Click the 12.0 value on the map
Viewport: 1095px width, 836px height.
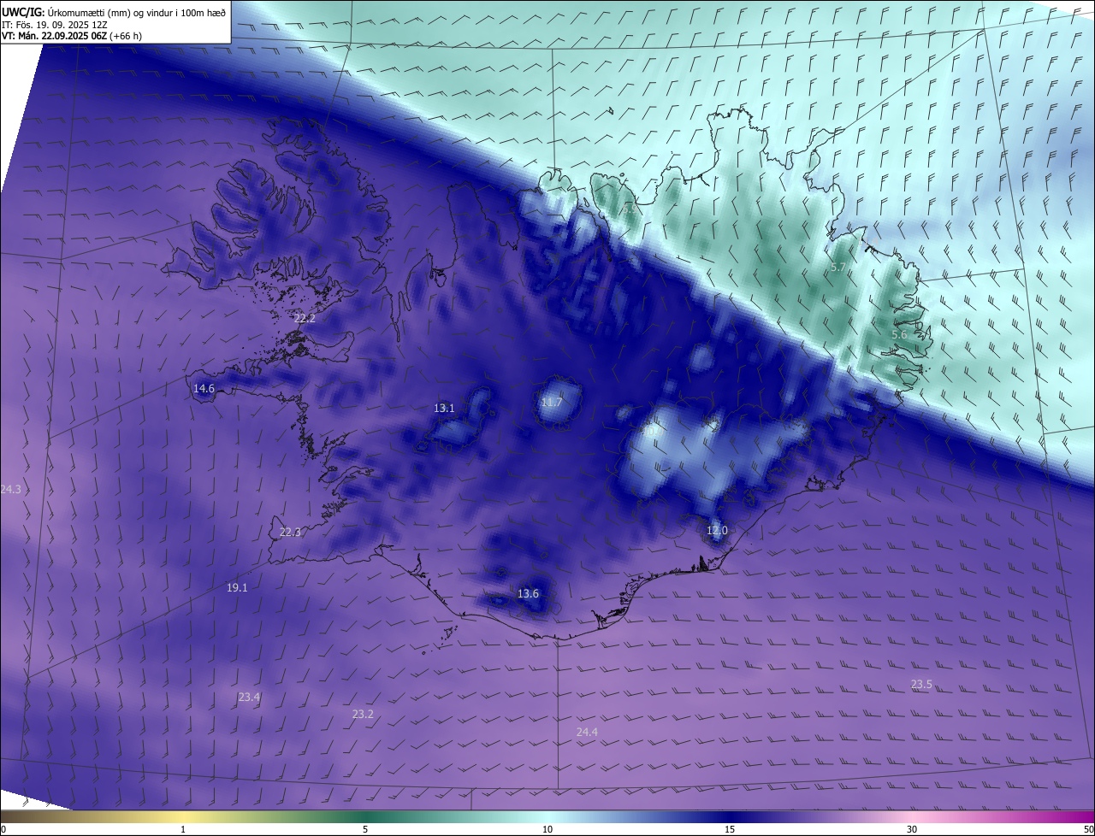(x=717, y=530)
